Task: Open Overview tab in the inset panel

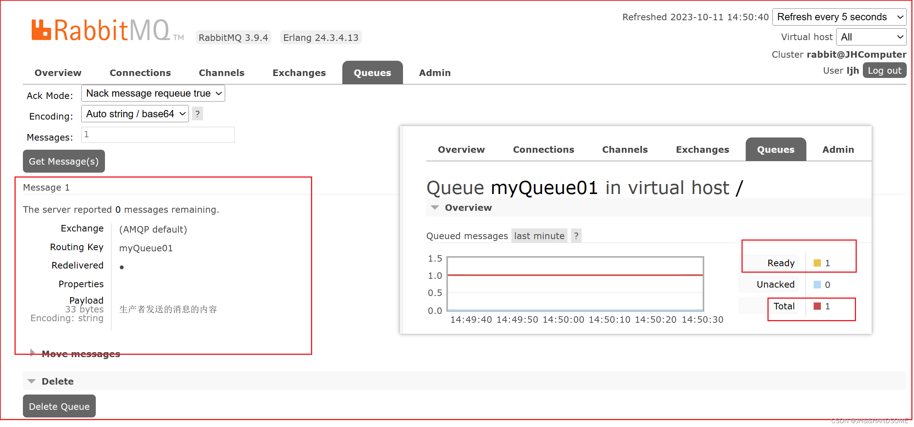Action: [x=461, y=149]
